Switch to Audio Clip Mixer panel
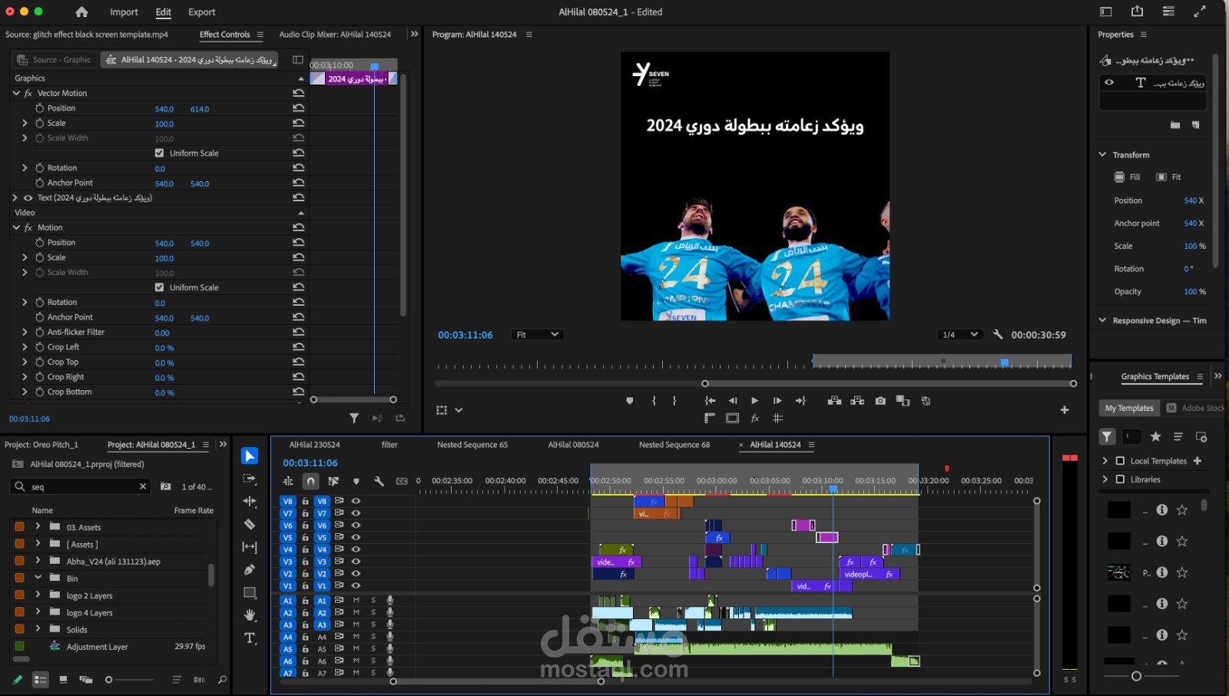1229x696 pixels. click(335, 35)
